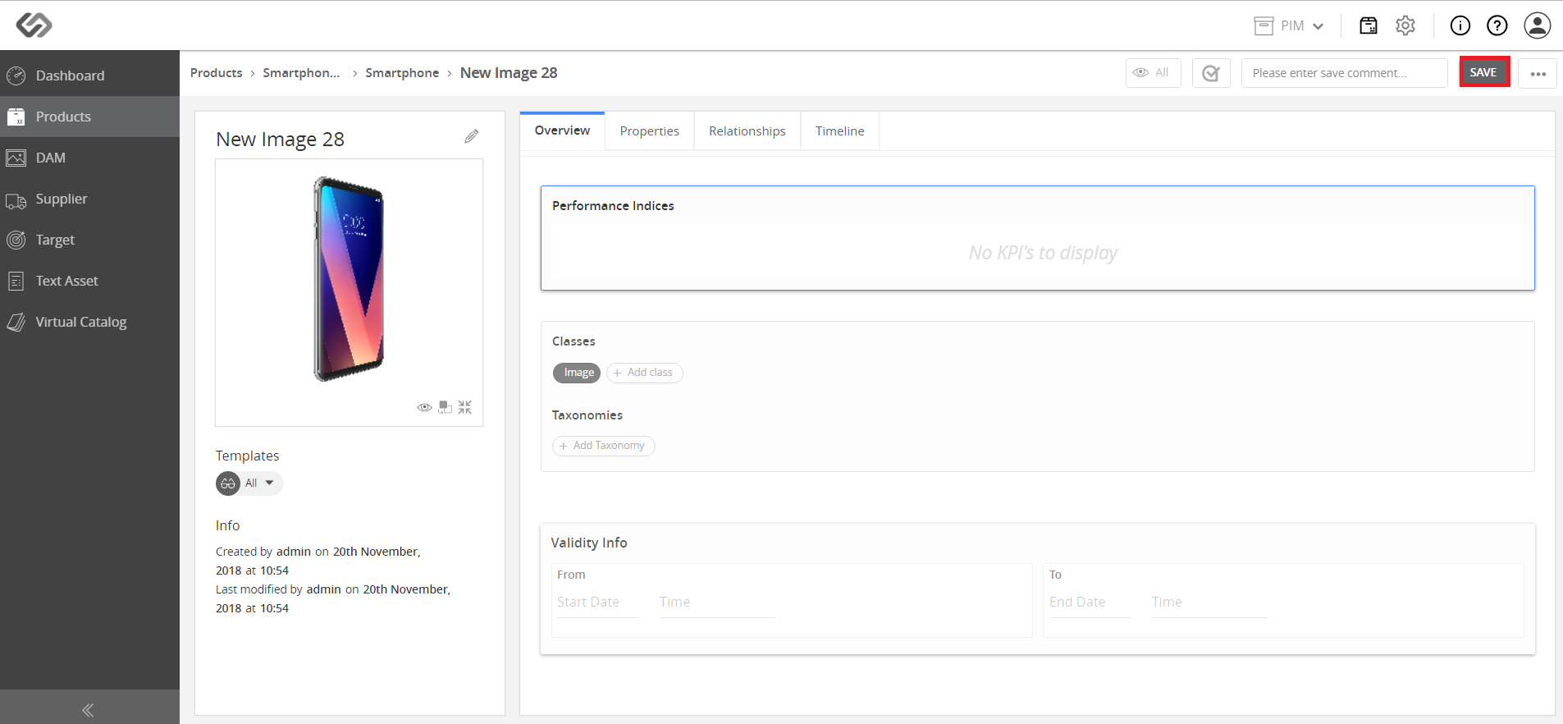The height and width of the screenshot is (724, 1563).
Task: Switch to the Overview tab
Action: tap(562, 131)
